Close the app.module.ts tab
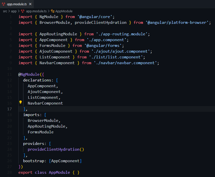215x177 pixels. pos(30,4)
